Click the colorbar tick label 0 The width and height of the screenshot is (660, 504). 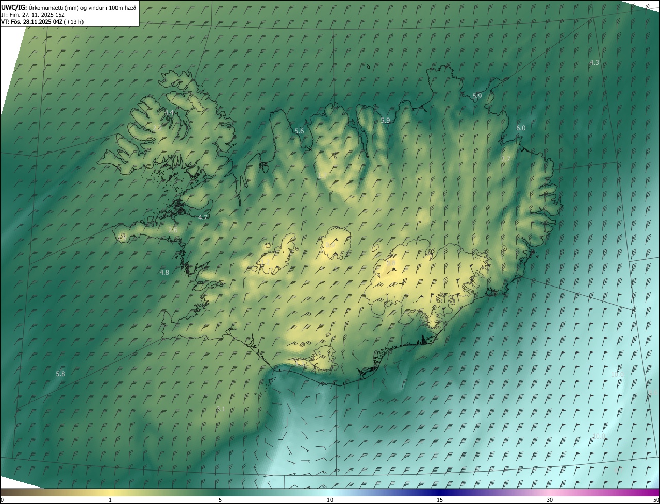click(x=2, y=500)
